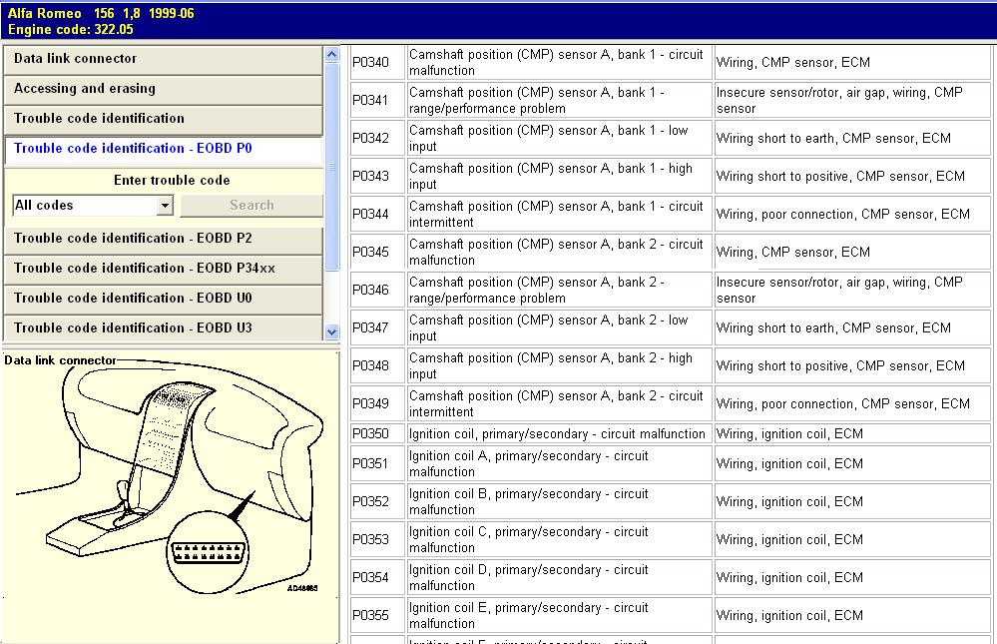Select Trouble code identification - EOBD P0
The image size is (997, 644).
tap(164, 149)
